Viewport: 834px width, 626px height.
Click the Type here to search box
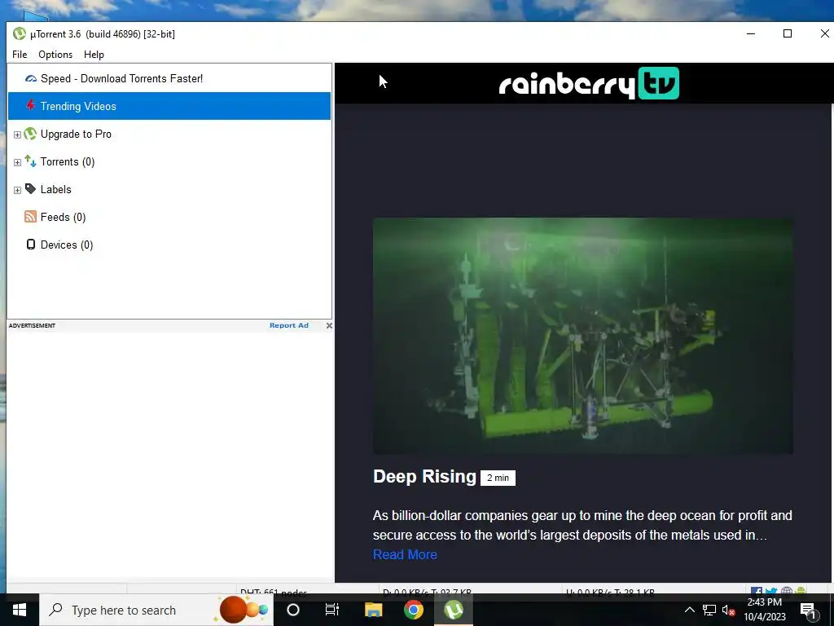click(156, 610)
